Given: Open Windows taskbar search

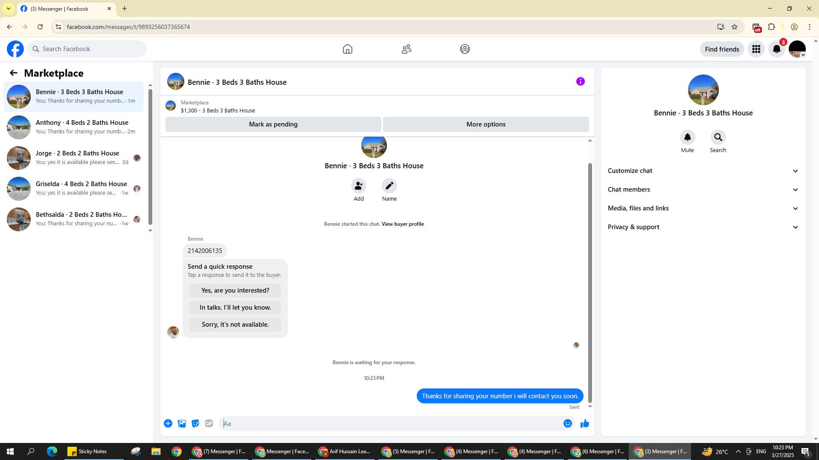Looking at the screenshot, I should tap(31, 451).
